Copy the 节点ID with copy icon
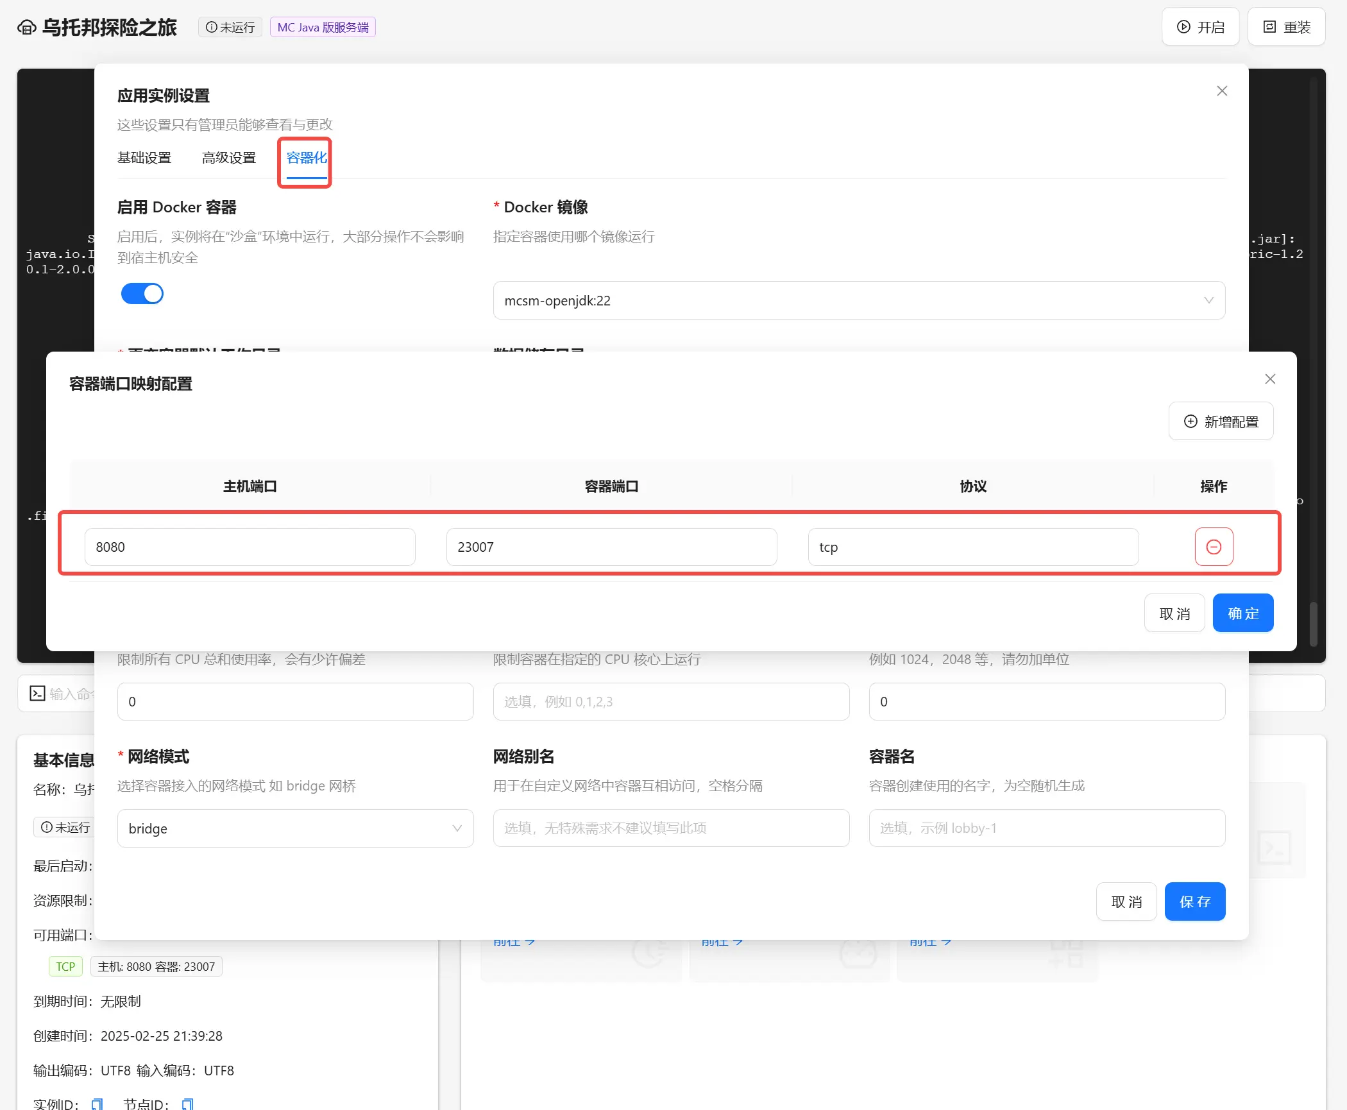The image size is (1347, 1110). pyautogui.click(x=187, y=1104)
